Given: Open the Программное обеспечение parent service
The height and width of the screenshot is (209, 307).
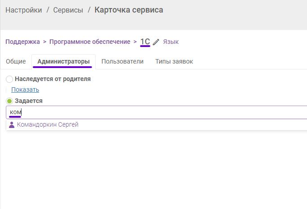Looking at the screenshot, I should [x=90, y=42].
